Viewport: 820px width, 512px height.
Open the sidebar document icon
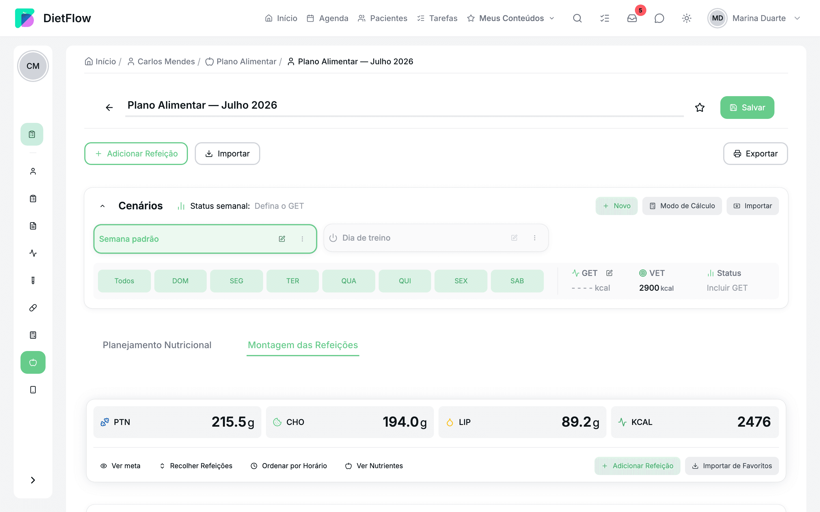pyautogui.click(x=33, y=226)
